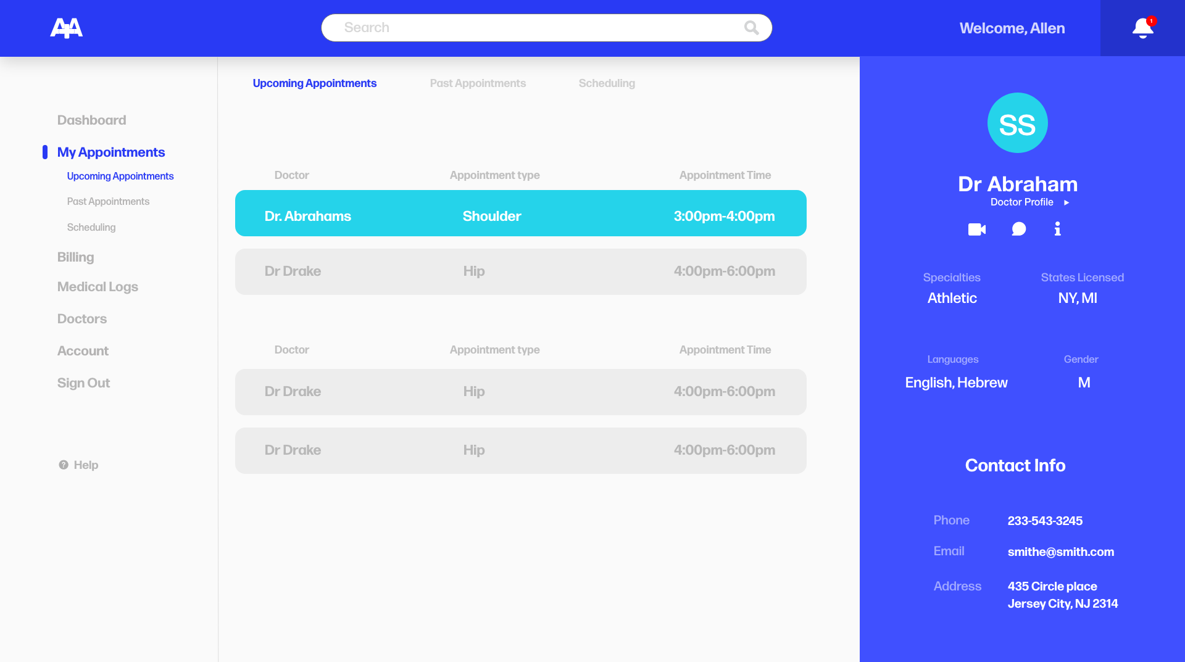Open Upcoming Appointments sidebar sub-item
This screenshot has height=662, width=1185.
pos(120,176)
